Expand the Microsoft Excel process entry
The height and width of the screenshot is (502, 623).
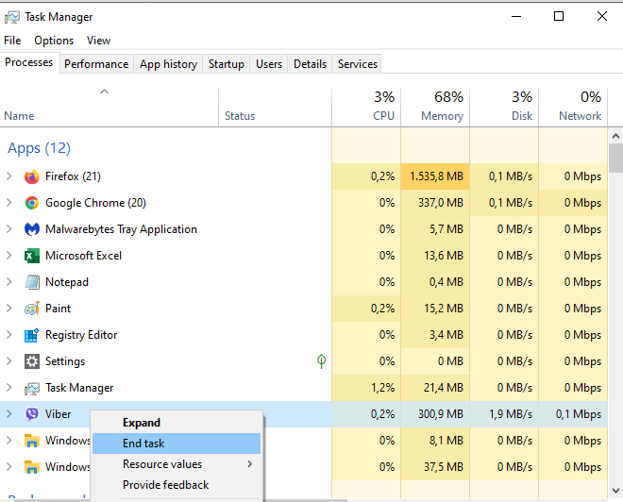9,256
